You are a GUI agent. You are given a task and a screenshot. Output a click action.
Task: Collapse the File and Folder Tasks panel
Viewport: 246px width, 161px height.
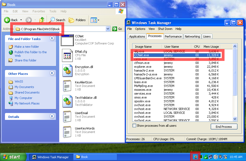(x=52, y=39)
